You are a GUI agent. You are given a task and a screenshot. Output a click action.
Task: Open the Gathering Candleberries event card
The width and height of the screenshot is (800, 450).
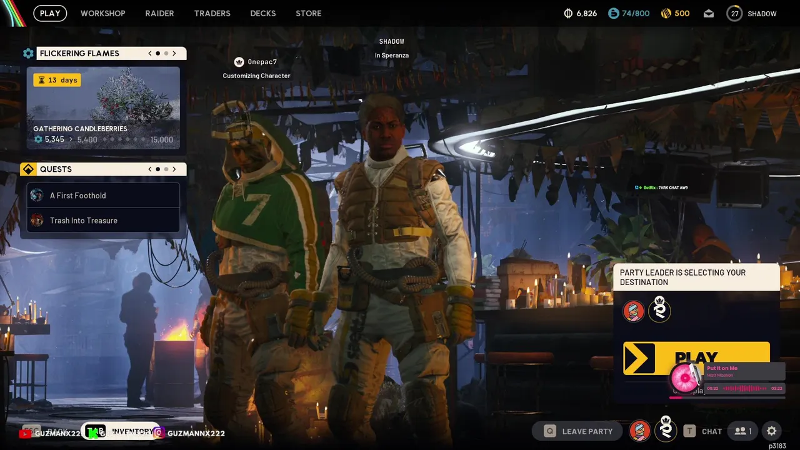(103, 108)
